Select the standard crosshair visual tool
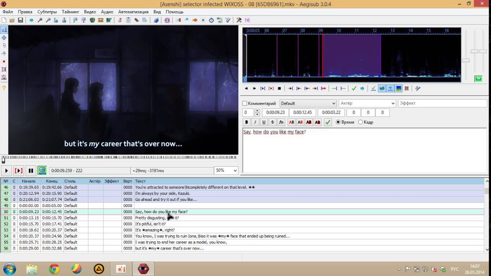The image size is (491, 276). (4, 30)
